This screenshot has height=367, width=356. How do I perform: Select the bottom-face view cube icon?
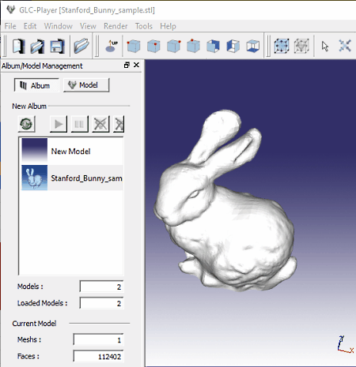coord(253,46)
